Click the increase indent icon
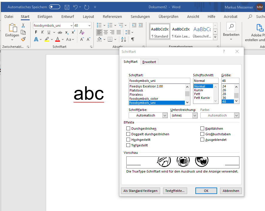 tap(141, 25)
